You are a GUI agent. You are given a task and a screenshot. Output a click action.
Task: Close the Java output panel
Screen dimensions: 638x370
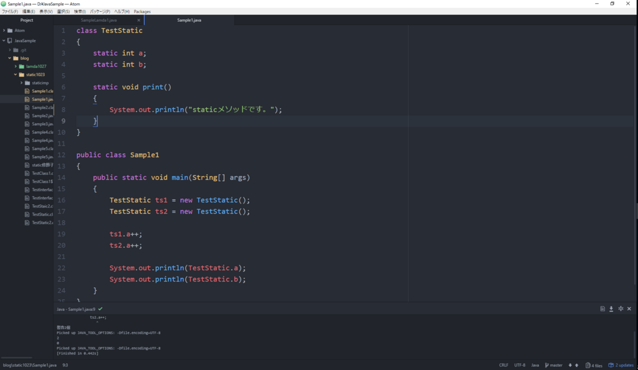(629, 309)
